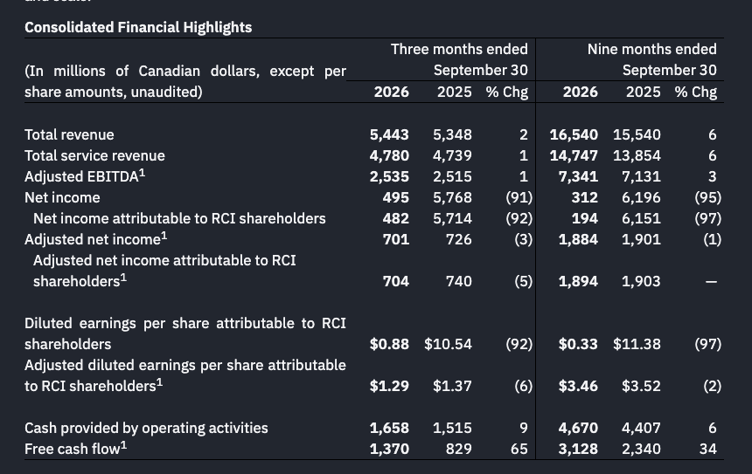Select Adjusted EBITDA value 2,535
752x474 pixels.
389,176
